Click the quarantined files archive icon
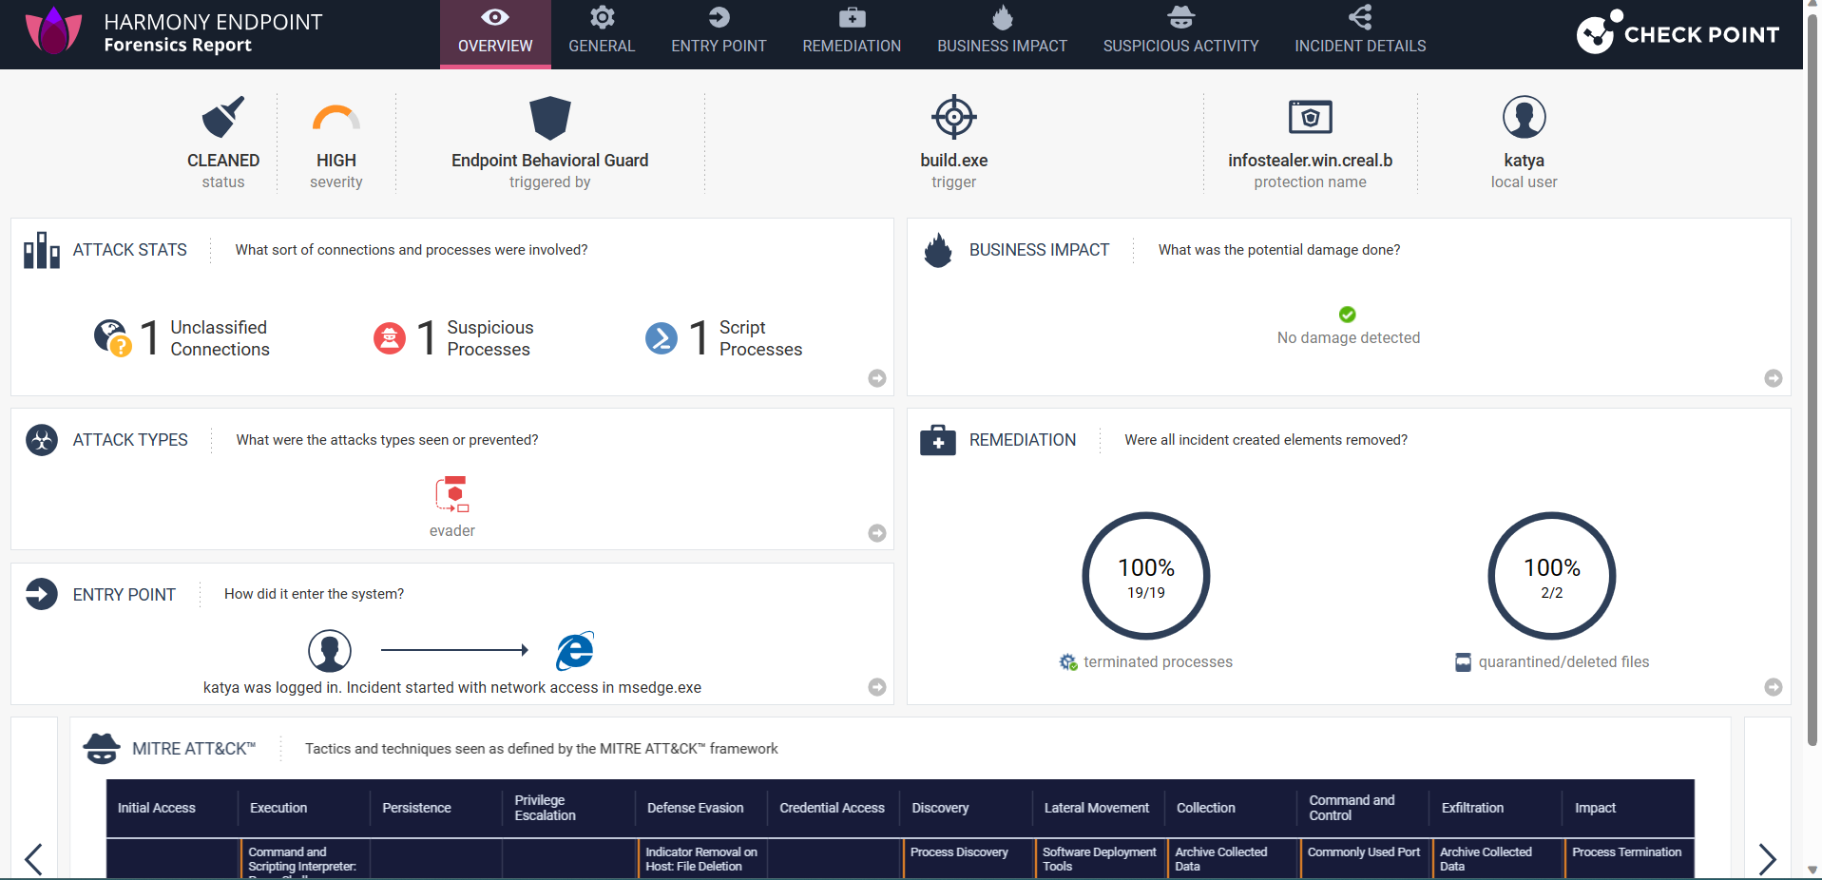1822x880 pixels. [x=1464, y=662]
